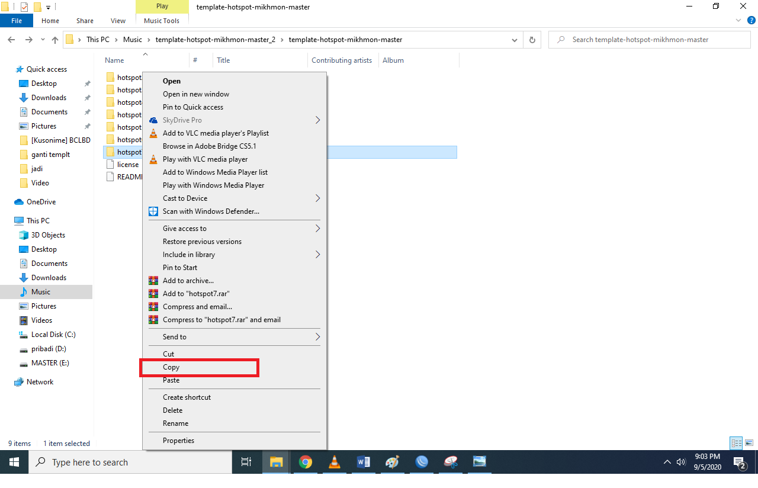This screenshot has width=758, height=488.
Task: Choose Play with VLC media player
Action: click(235, 159)
